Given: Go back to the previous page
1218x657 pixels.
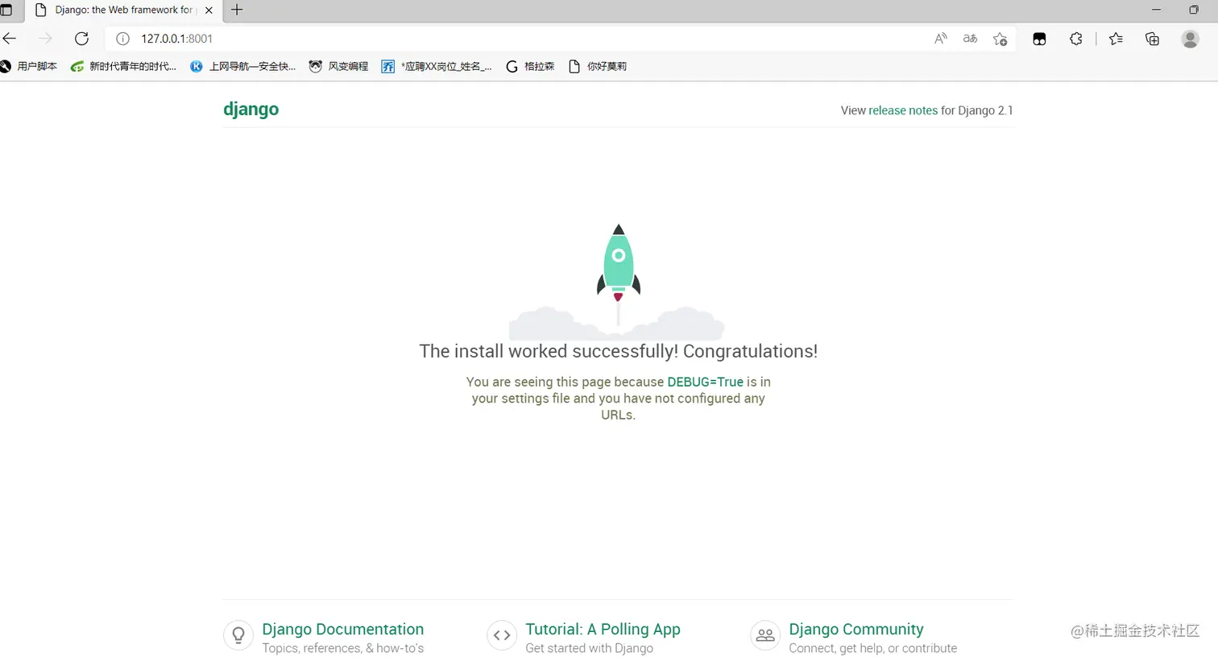Looking at the screenshot, I should click(x=10, y=39).
